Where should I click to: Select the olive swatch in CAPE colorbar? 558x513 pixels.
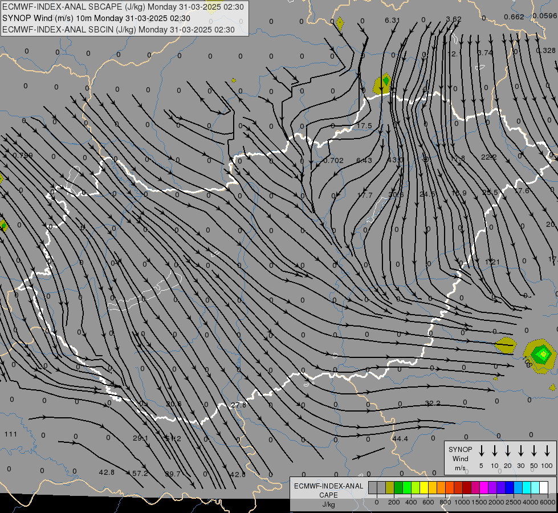[390, 488]
